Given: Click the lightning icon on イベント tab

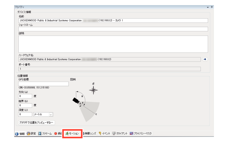Looking at the screenshot, I should click(x=100, y=133).
